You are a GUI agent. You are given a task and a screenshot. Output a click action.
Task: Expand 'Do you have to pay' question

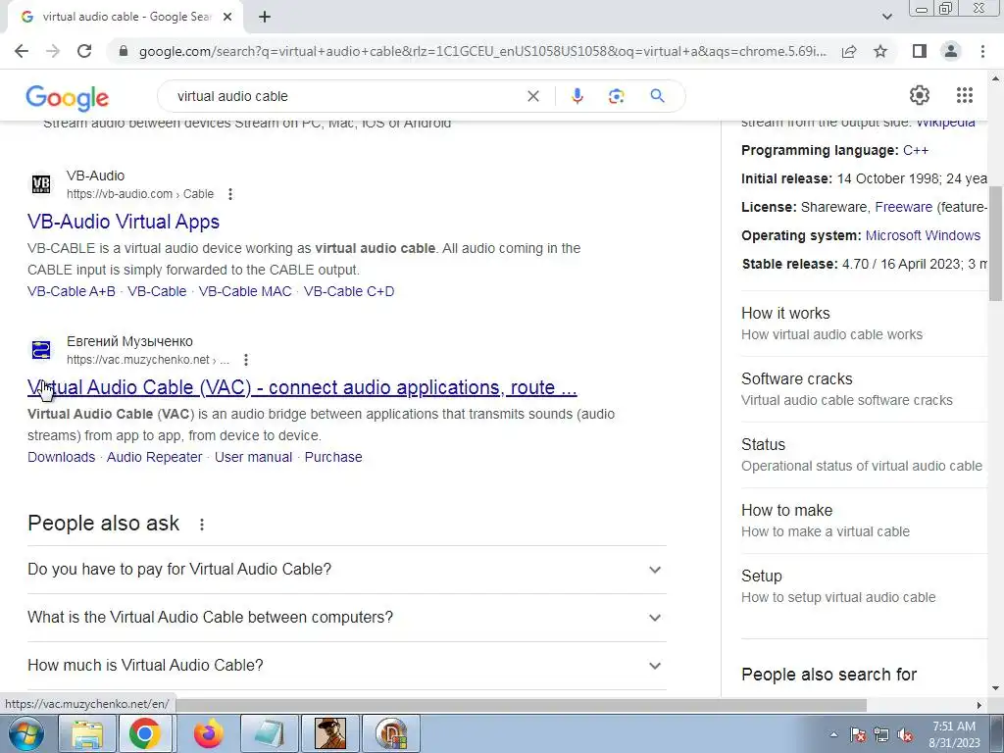[347, 570]
